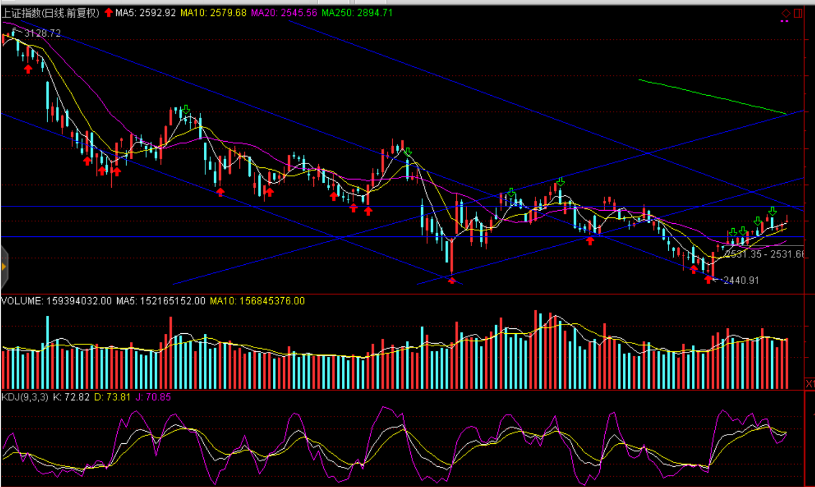The height and width of the screenshot is (487, 815).
Task: Select the green MA250: 2894.71 label
Action: (x=357, y=13)
